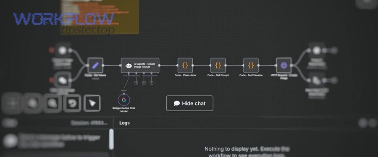Open the HTTP Request globe node
The height and width of the screenshot is (157, 378).
pos(284,65)
